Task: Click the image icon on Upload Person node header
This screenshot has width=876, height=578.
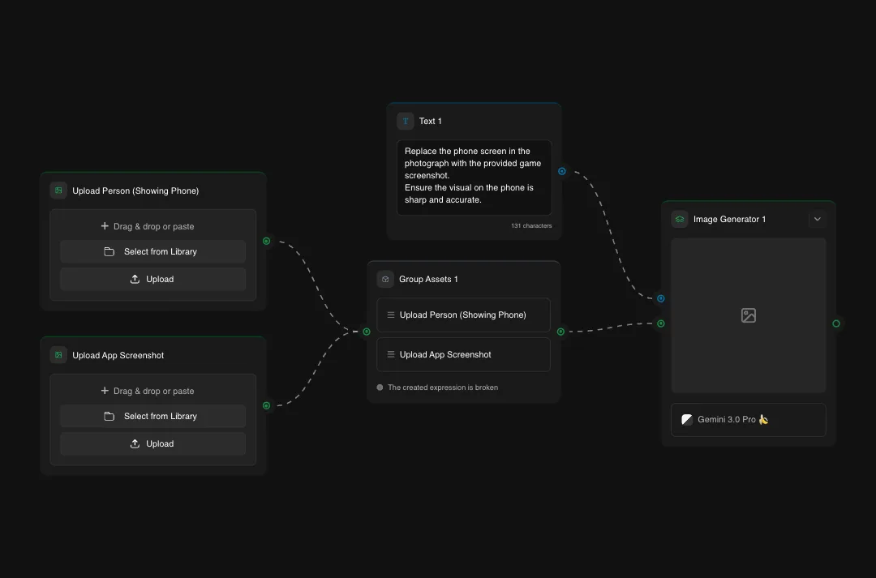Action: 58,190
